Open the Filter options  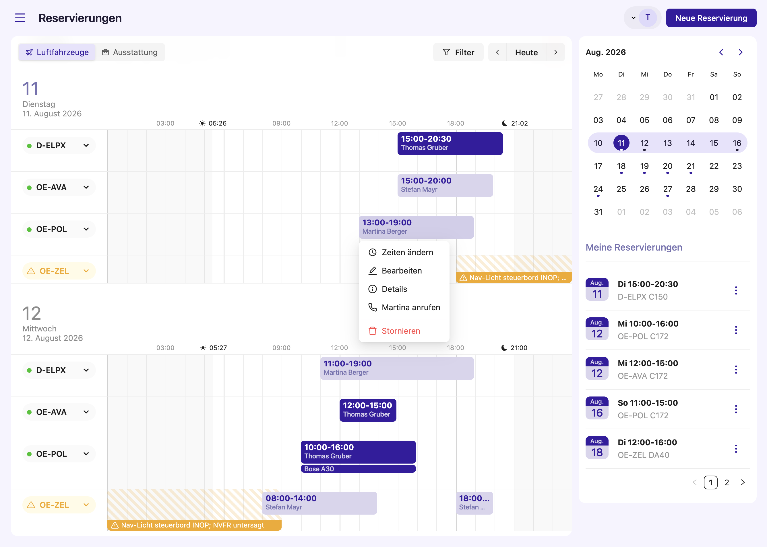(x=458, y=52)
